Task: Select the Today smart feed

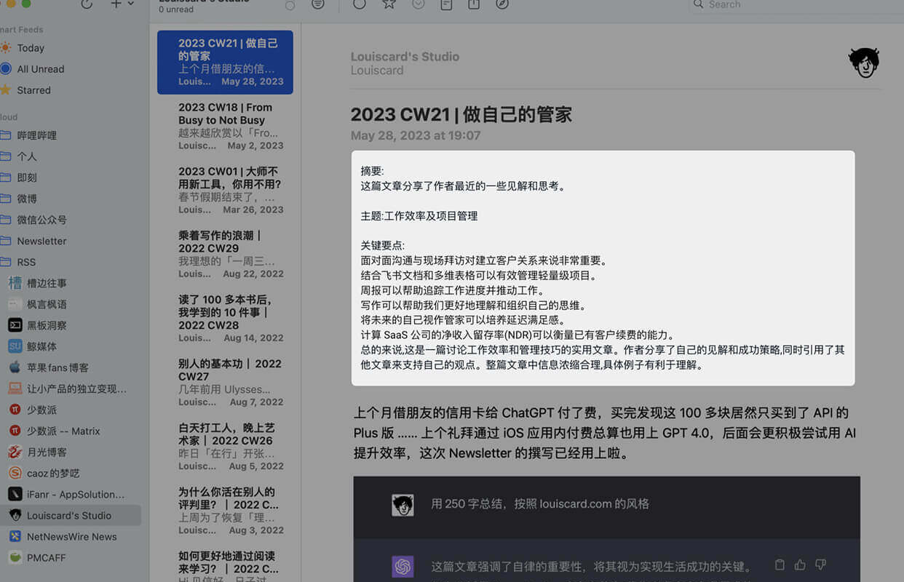Action: pos(31,48)
